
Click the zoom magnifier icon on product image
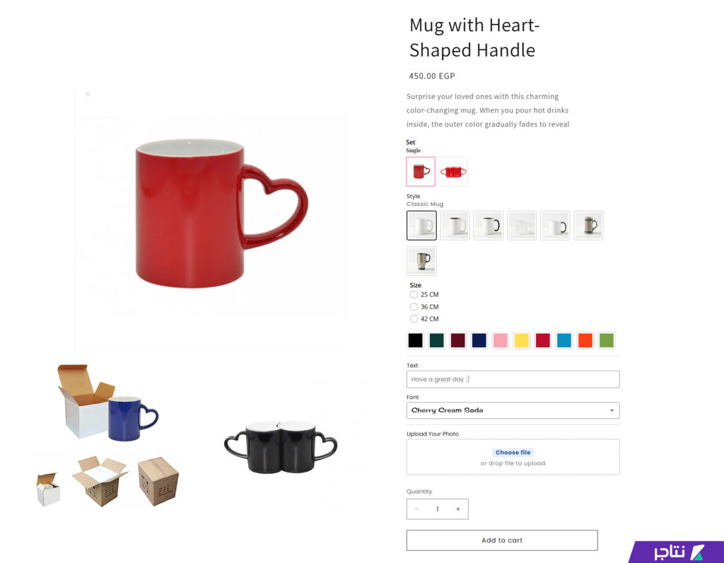coord(88,94)
